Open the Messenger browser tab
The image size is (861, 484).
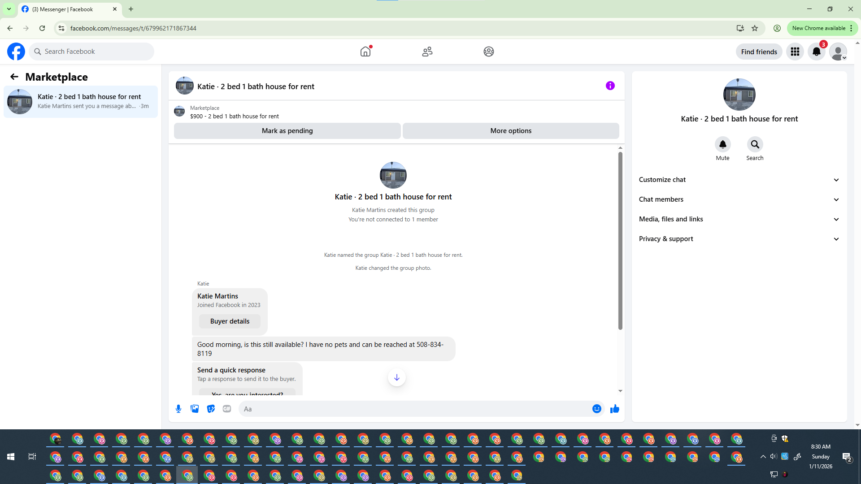pos(70,9)
